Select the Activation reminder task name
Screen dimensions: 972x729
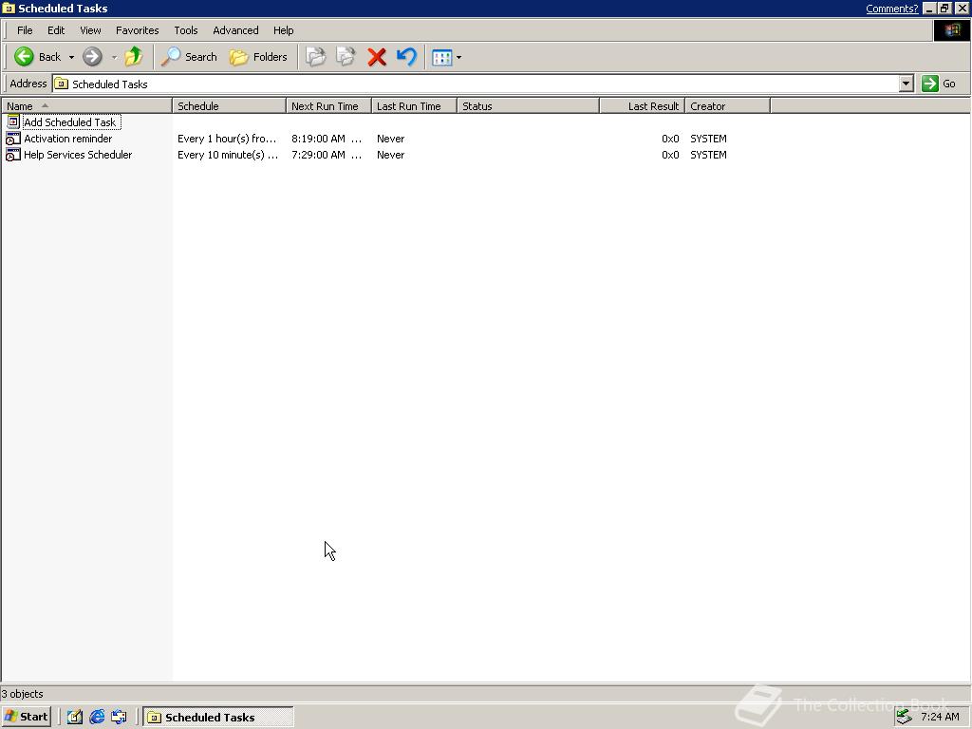(68, 139)
